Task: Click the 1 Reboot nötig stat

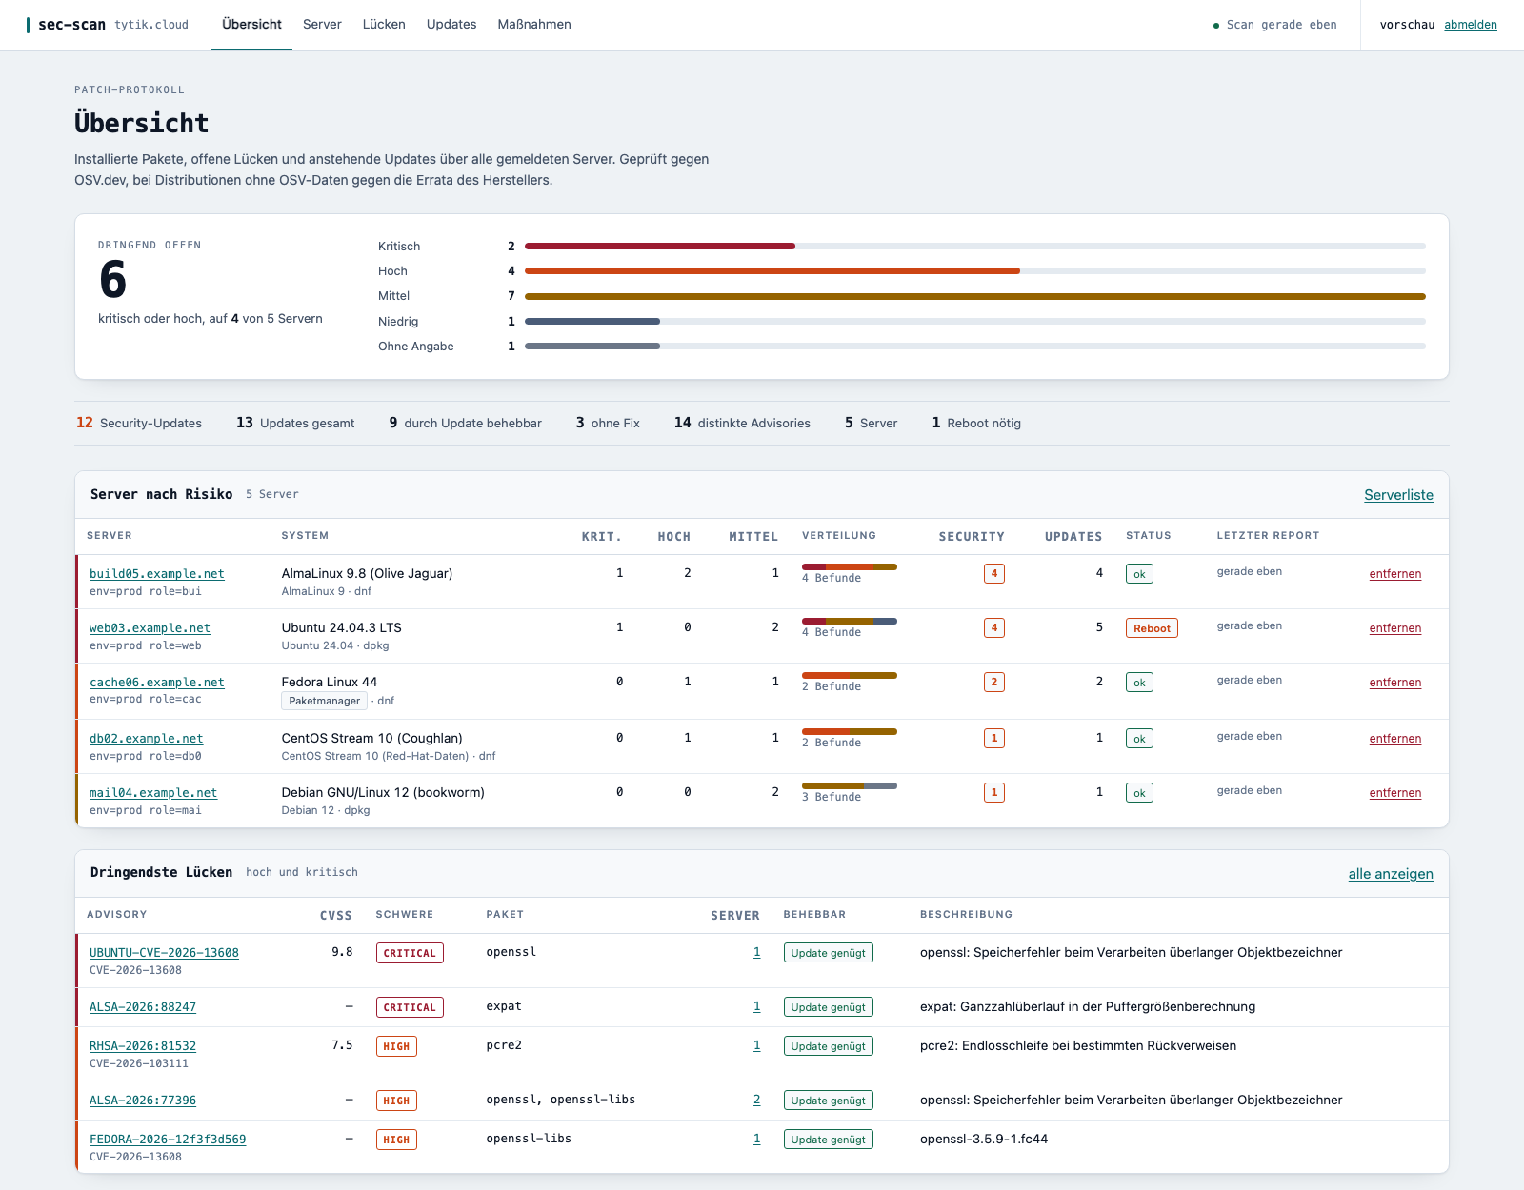Action: (976, 423)
